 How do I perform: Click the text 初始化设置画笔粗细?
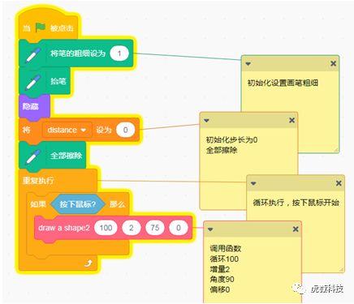coord(283,83)
